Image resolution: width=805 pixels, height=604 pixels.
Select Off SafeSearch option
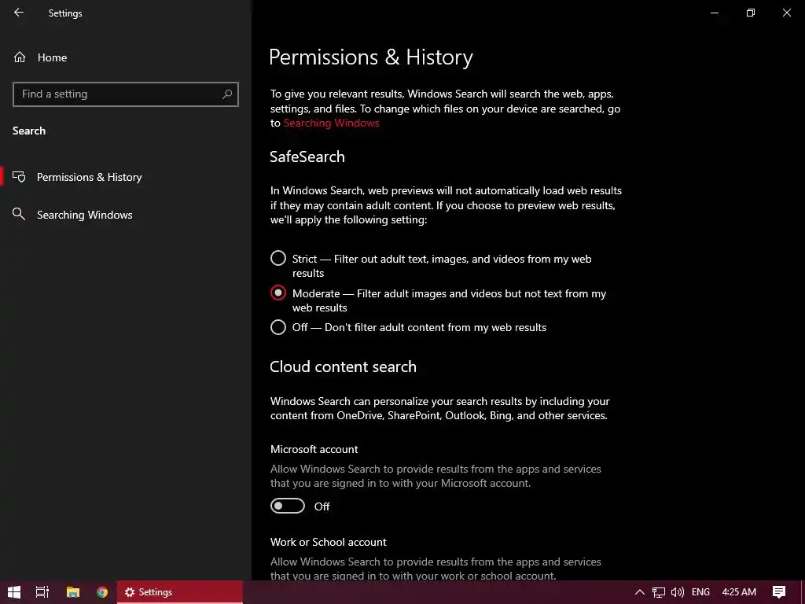pyautogui.click(x=278, y=327)
